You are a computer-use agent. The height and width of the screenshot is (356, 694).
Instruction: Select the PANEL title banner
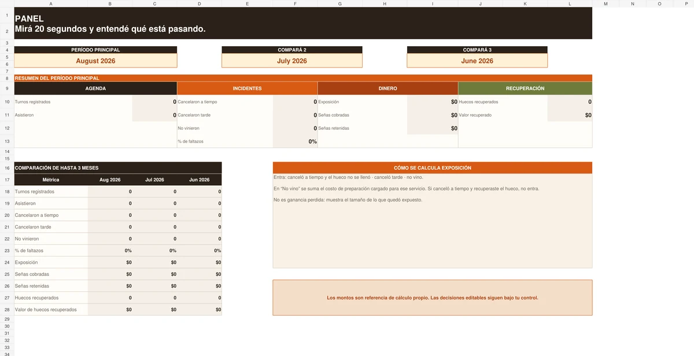pyautogui.click(x=303, y=23)
